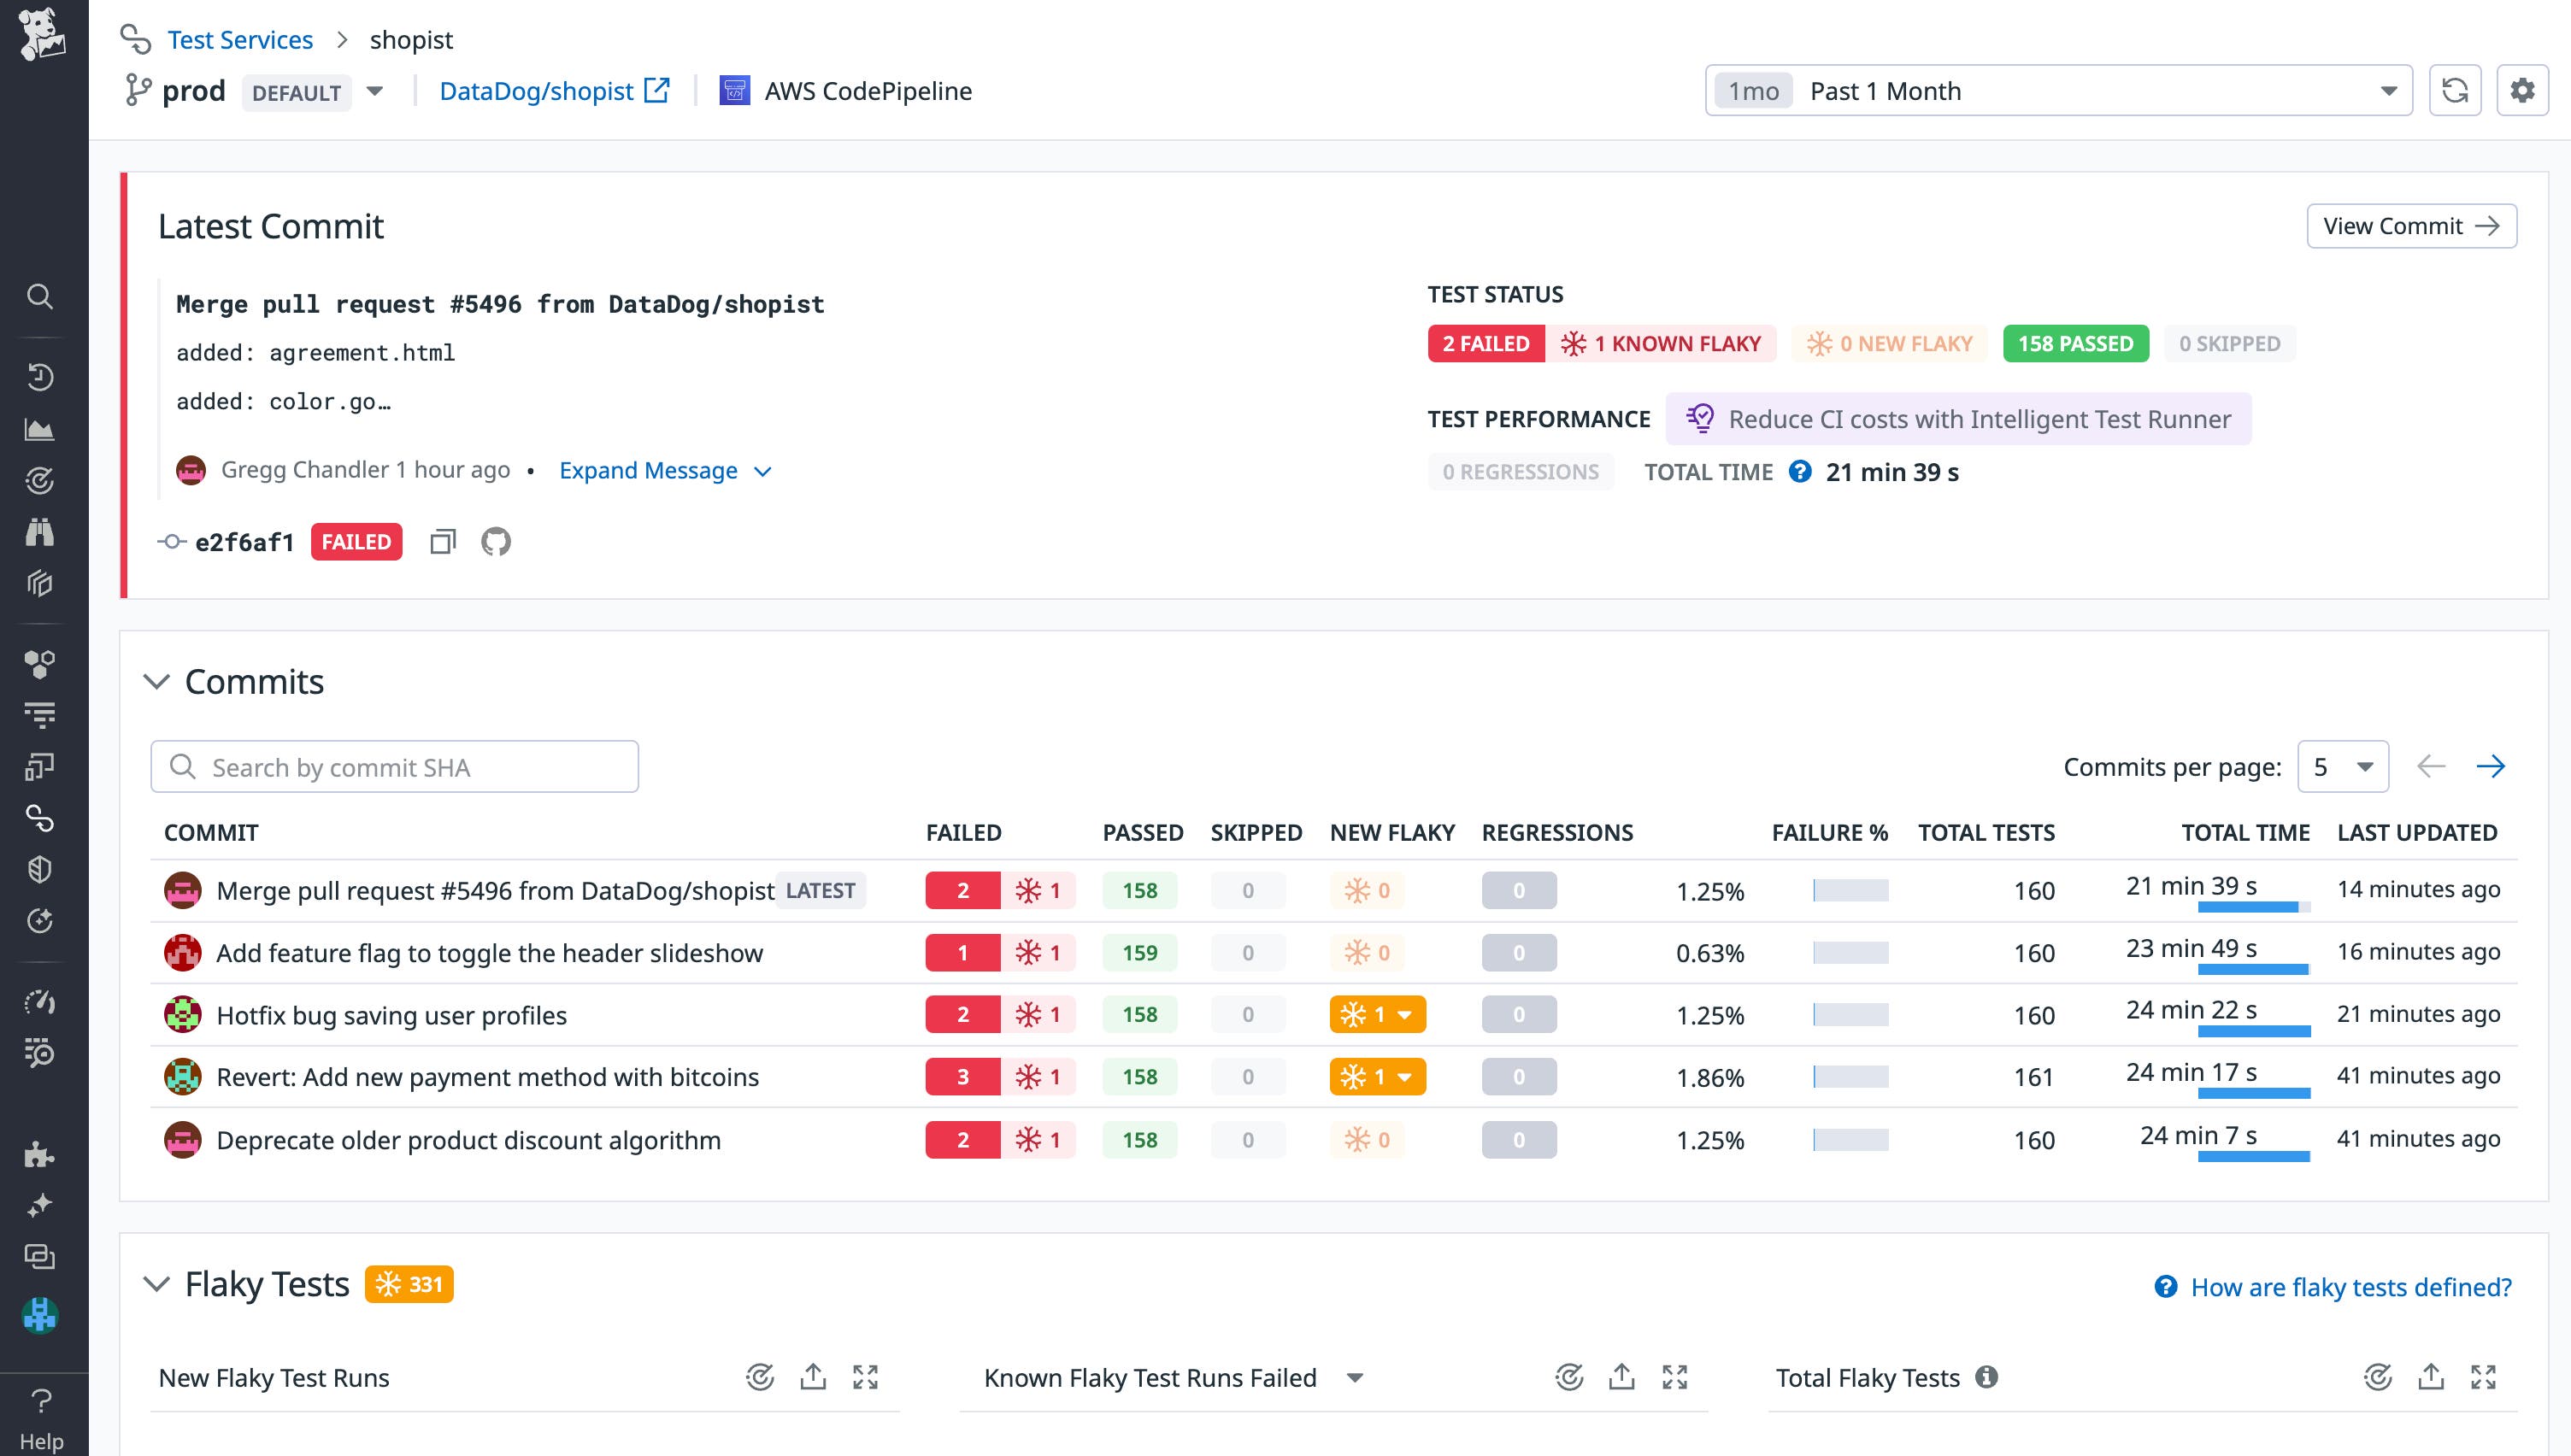This screenshot has height=1456, width=2571.
Task: Click into the Search by commit SHA field
Action: tap(394, 766)
